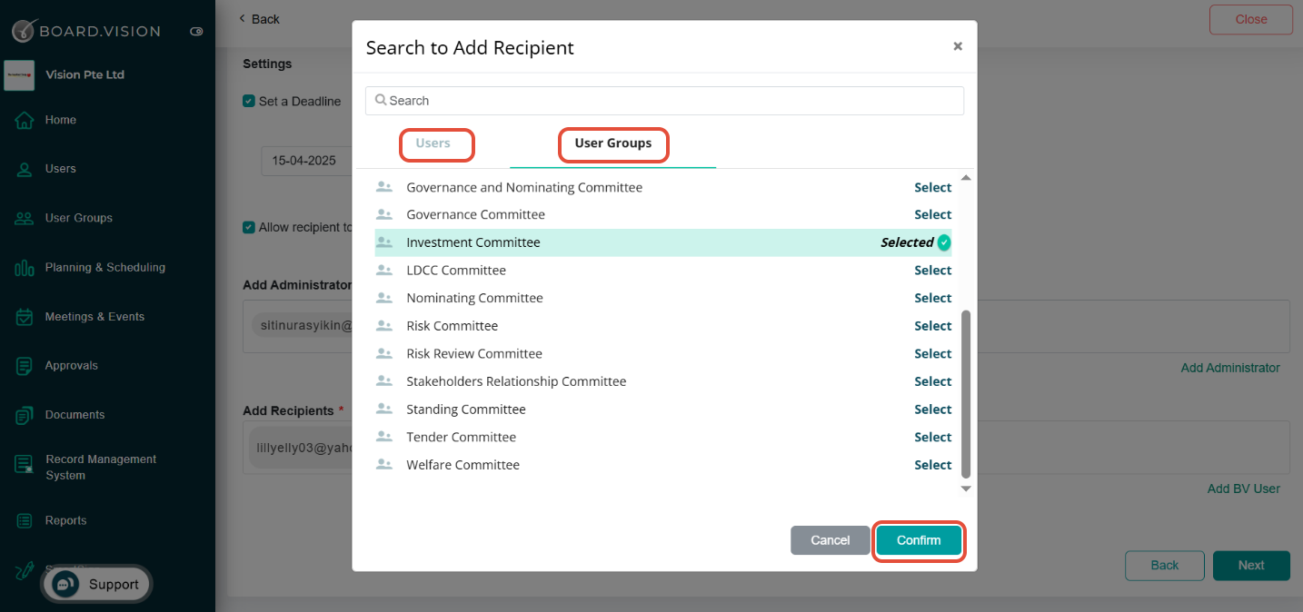
Task: Click the deadline date field 15-04-2025
Action: click(x=307, y=161)
